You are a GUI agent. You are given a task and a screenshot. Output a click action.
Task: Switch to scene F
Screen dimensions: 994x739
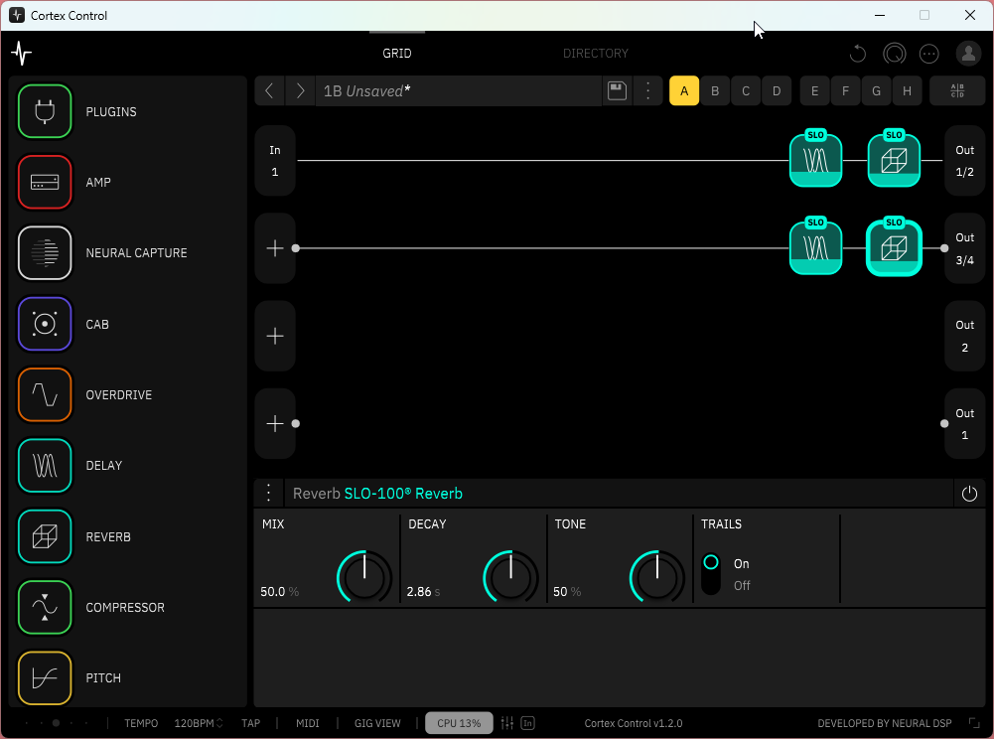click(845, 90)
